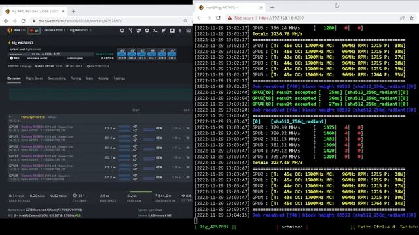Click the Hive OS address bar URL
Image resolution: width=419 pixels, height=235 pixels.
tap(80, 21)
